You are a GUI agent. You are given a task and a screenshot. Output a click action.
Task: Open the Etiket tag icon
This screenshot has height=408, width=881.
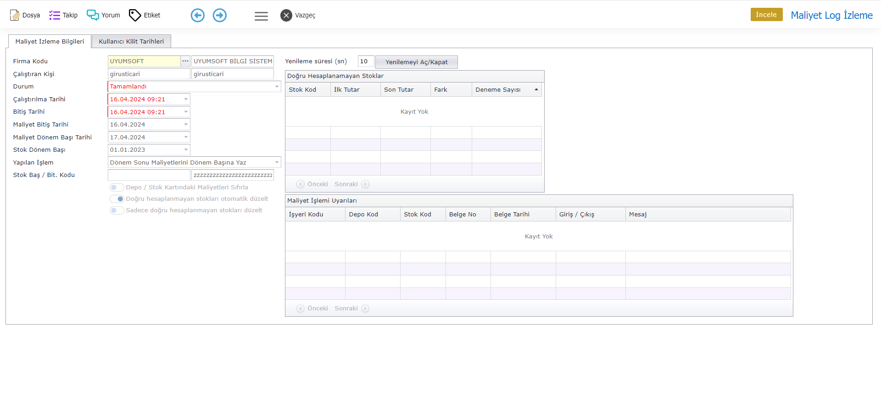135,15
